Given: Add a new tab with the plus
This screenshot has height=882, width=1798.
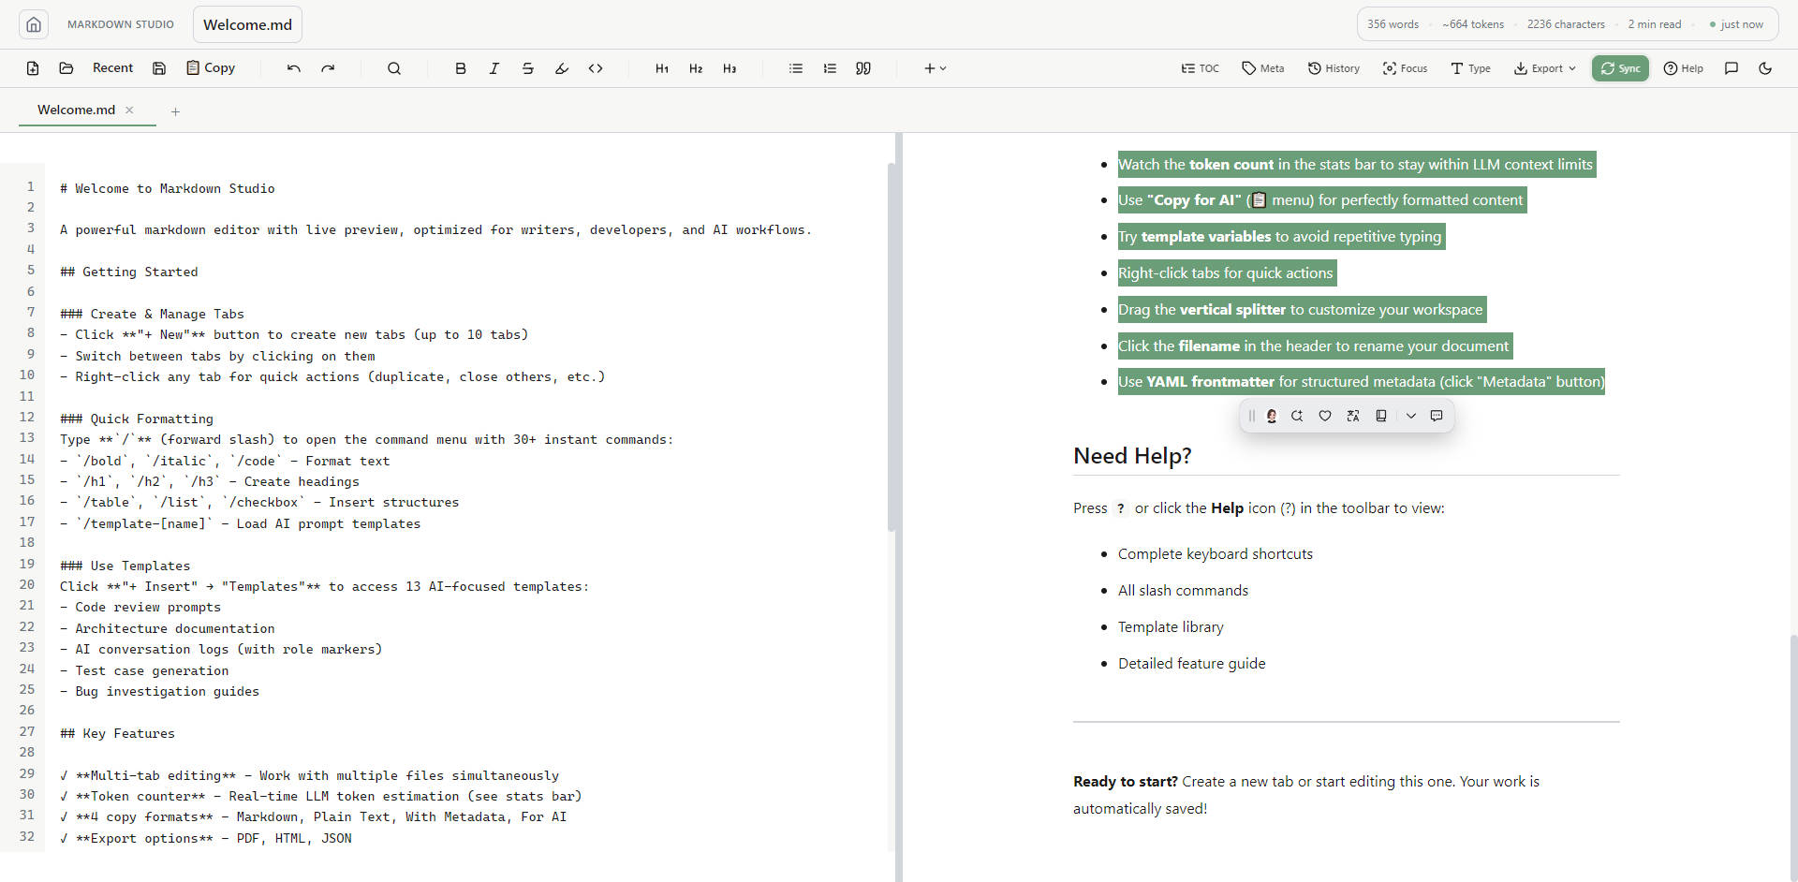Looking at the screenshot, I should 175,111.
